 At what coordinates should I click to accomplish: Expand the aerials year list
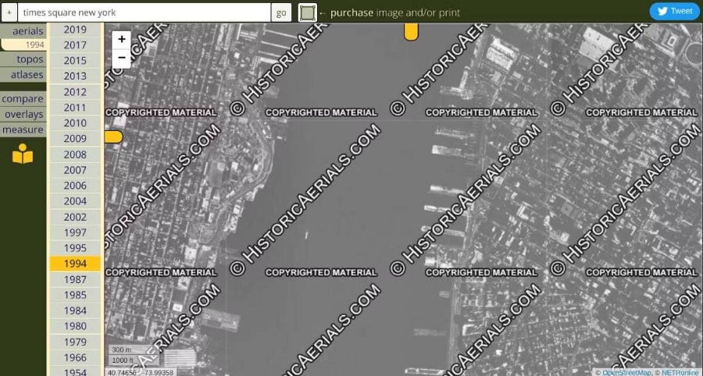(23, 30)
